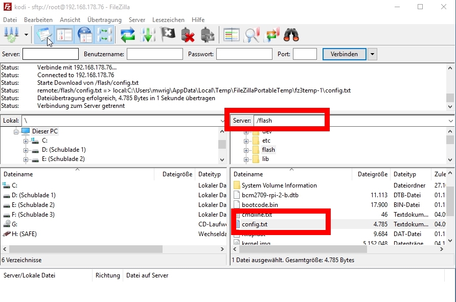Select config.txt in the remote file list

pyautogui.click(x=255, y=224)
